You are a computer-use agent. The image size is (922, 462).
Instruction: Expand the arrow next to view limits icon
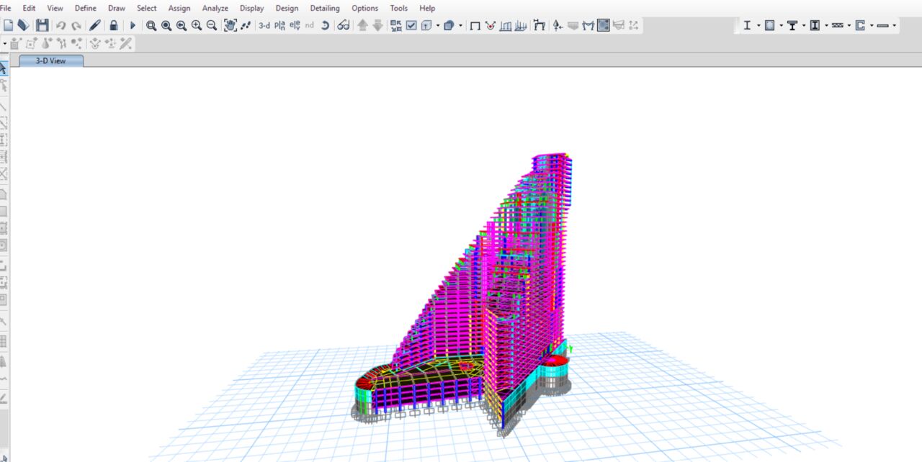[437, 25]
